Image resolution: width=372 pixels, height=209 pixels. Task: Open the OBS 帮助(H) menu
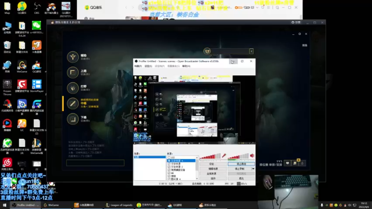pyautogui.click(x=186, y=66)
